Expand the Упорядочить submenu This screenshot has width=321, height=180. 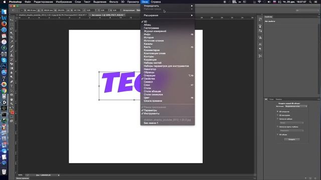point(168,6)
